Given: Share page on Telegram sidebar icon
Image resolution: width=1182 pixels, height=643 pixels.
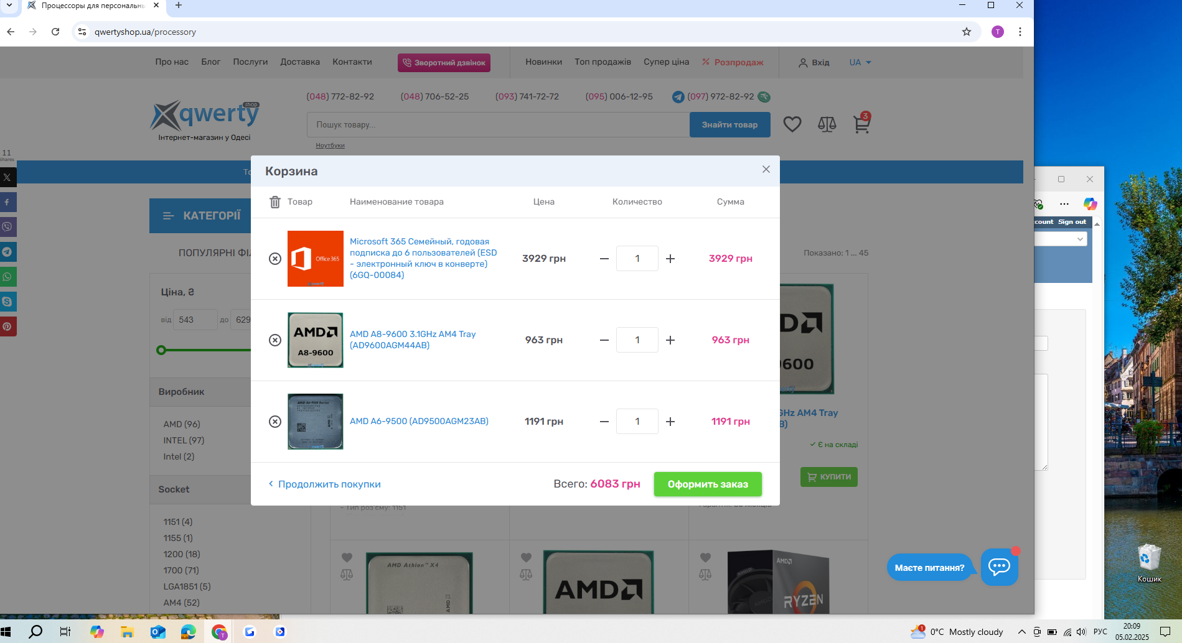Looking at the screenshot, I should (x=7, y=252).
